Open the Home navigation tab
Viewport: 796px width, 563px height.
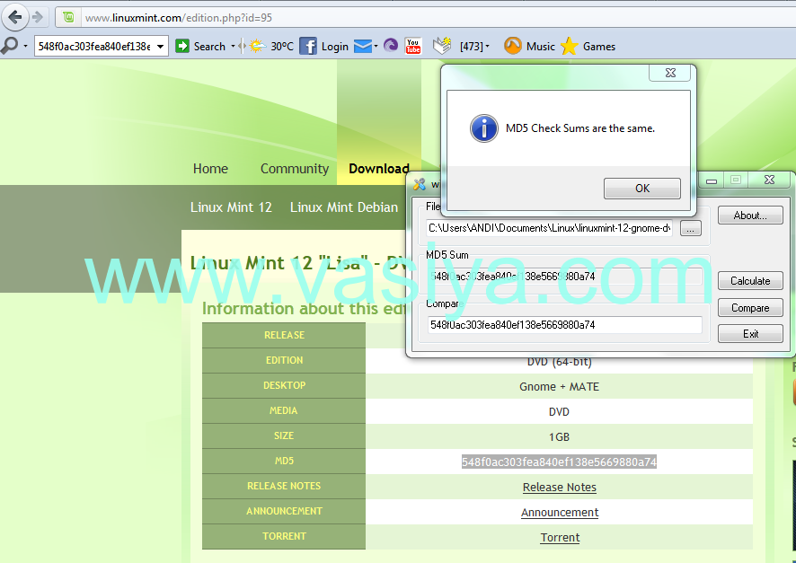click(x=210, y=169)
